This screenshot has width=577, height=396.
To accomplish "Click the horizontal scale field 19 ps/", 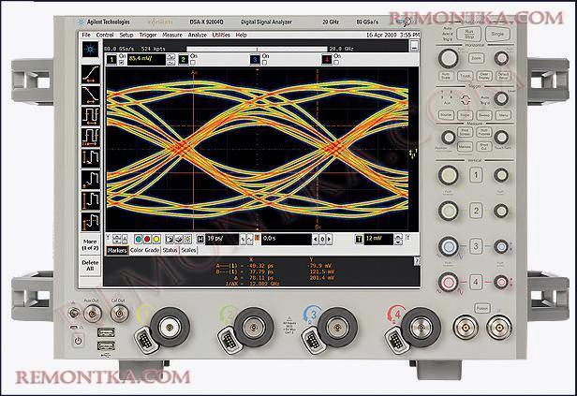I will (x=222, y=240).
